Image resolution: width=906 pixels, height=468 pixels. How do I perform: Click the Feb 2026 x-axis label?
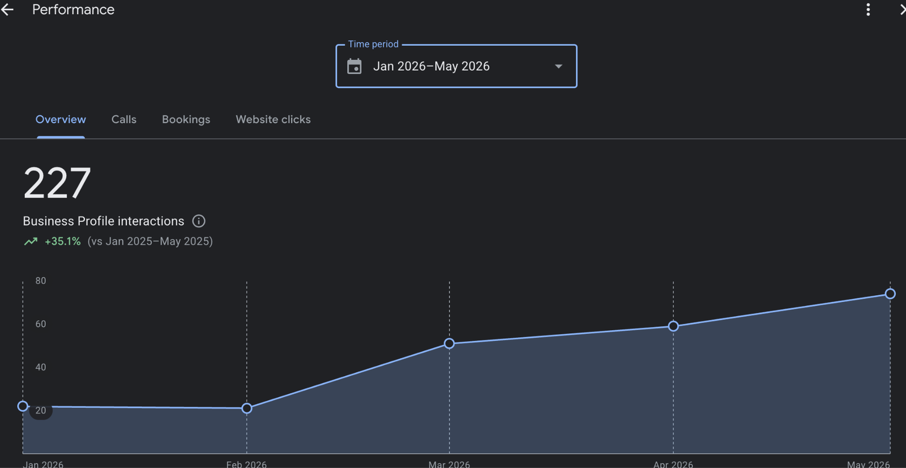tap(246, 464)
